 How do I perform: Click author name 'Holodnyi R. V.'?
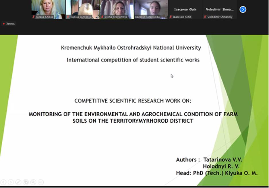pos(221,166)
